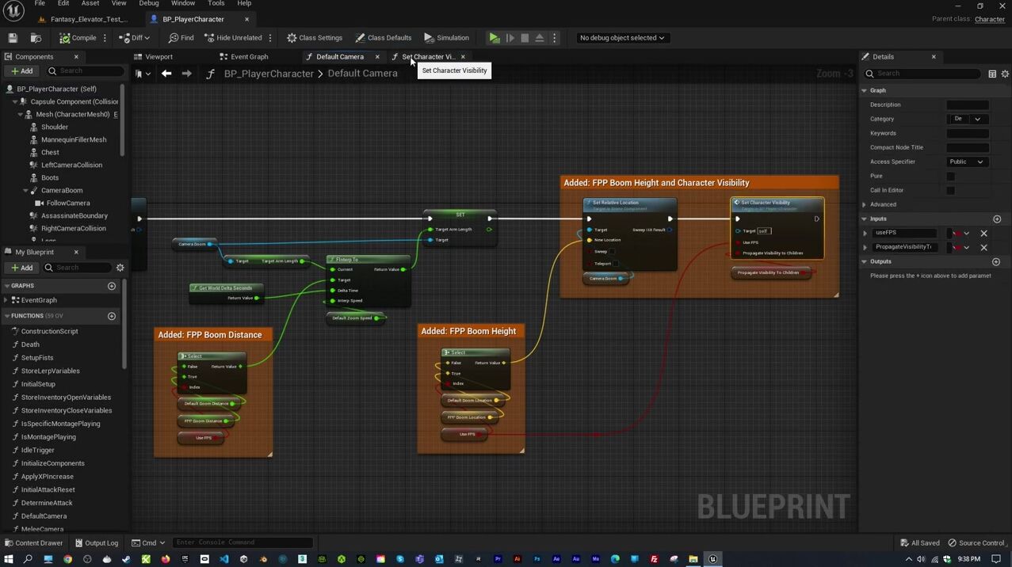Remove the useFPS input parameter
The image size is (1012, 567).
coord(983,234)
